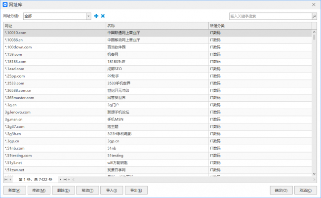Click the 移动(T) button

87,191
